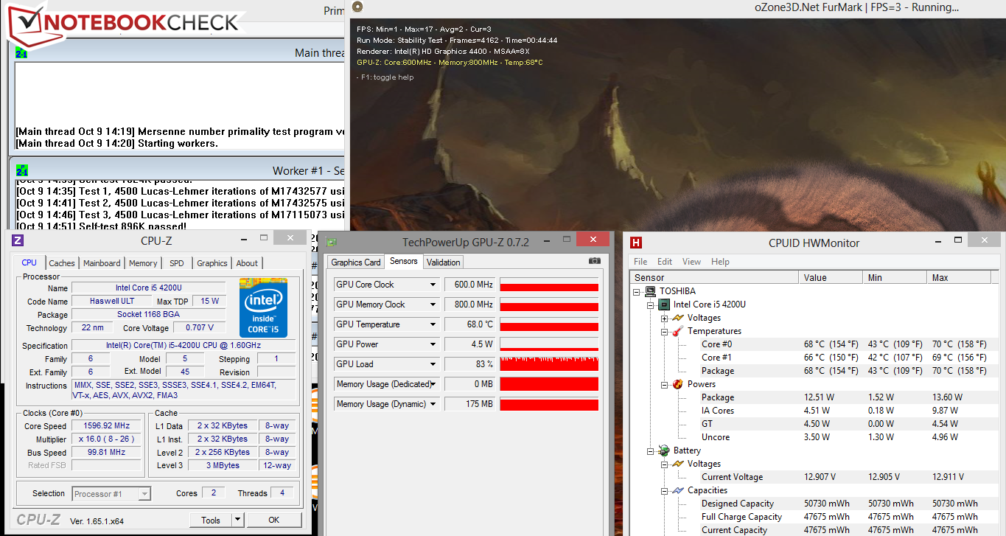Click the thermometer icon beside Temperatures
Viewport: 1006px width, 536px height.
click(x=678, y=331)
